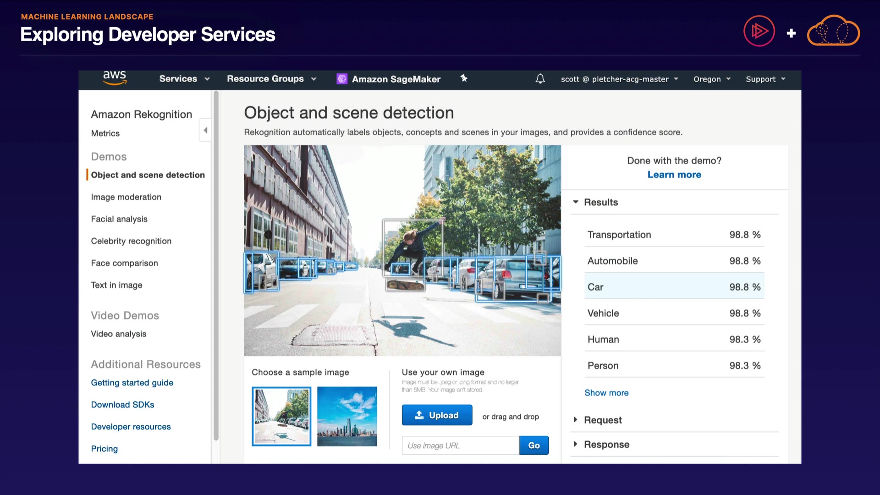This screenshot has width=880, height=495.
Task: Click the Use image URL field
Action: pos(460,445)
